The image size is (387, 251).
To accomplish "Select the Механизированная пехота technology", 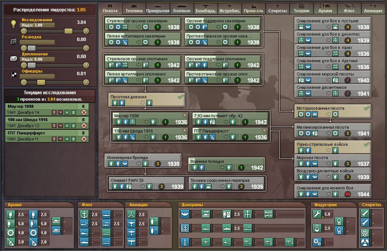I will coord(332,130).
